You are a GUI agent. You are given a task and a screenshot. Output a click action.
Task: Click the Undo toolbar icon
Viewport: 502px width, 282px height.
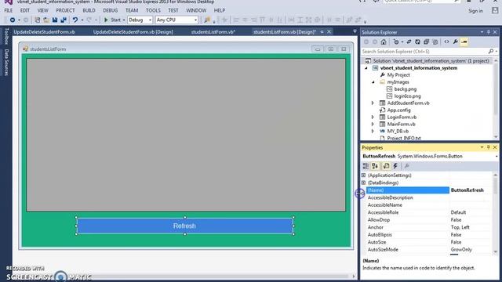[75, 20]
